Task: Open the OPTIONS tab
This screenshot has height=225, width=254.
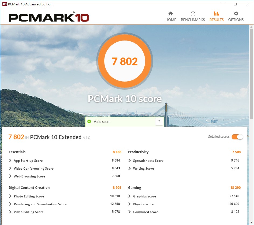Action: (x=236, y=16)
